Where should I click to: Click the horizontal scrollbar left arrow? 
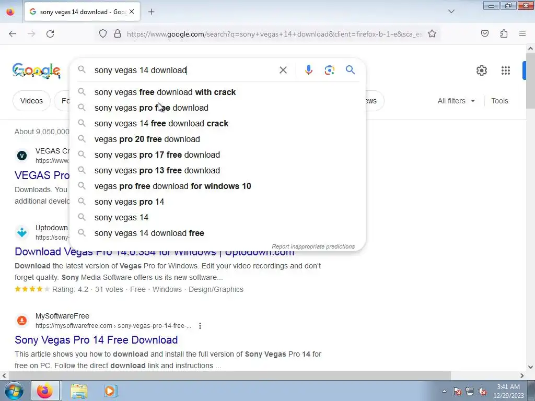pos(4,375)
